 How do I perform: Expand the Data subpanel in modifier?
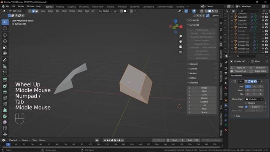237,116
